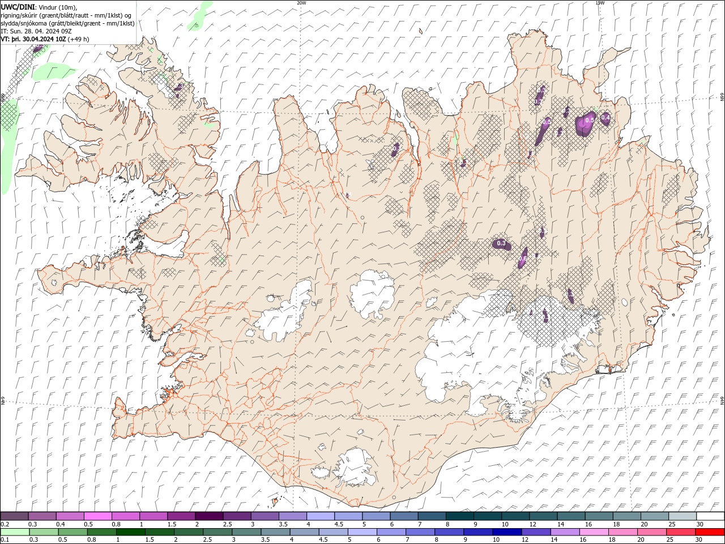
Task: Select the 2 swatch in the lower rain legend
Action: (x=189, y=532)
